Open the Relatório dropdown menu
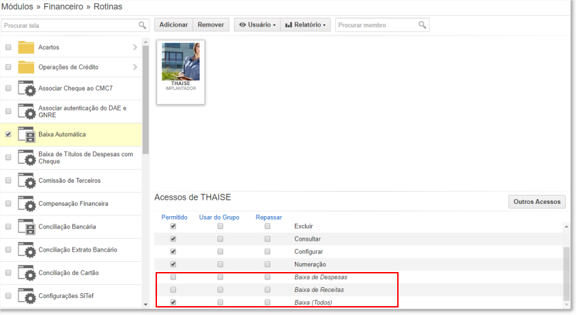Image resolution: width=576 pixels, height=315 pixels. 305,25
